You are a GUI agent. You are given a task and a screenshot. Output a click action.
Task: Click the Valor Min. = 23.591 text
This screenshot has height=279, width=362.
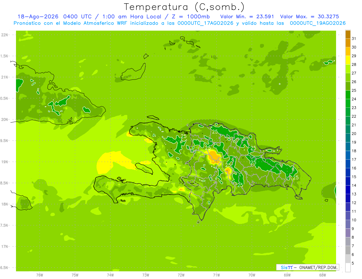(247, 17)
